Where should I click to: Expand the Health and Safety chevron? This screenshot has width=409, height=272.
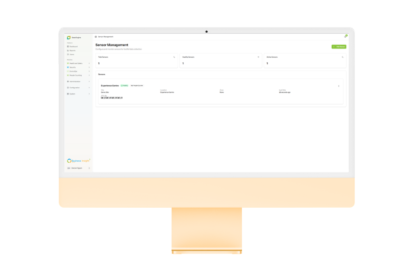(x=89, y=63)
